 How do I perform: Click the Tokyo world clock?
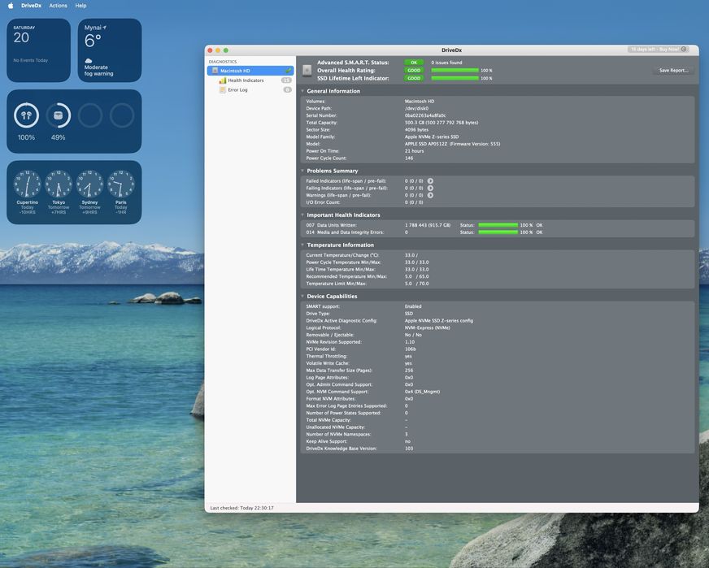[x=59, y=184]
